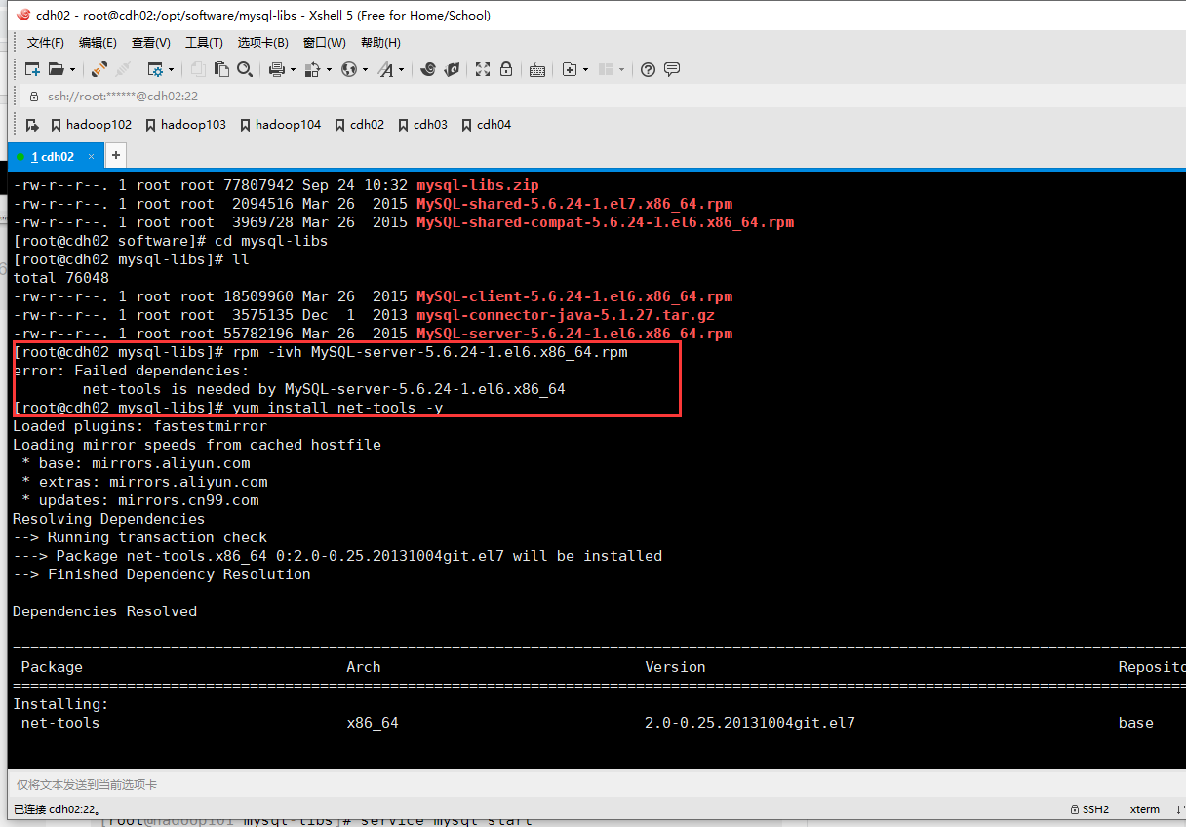Viewport: 1186px width, 827px height.
Task: Click the lock screen padlock icon
Action: pyautogui.click(x=506, y=69)
